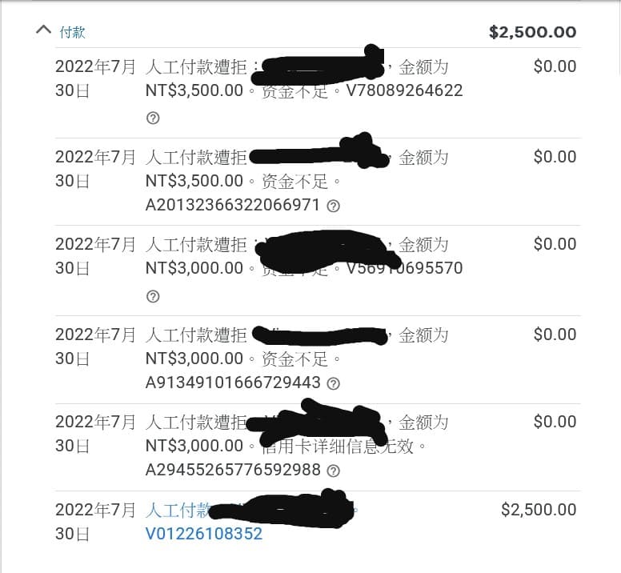Select the V78089264622 reference number
Viewport: 621px width, 573px height.
coord(404,90)
